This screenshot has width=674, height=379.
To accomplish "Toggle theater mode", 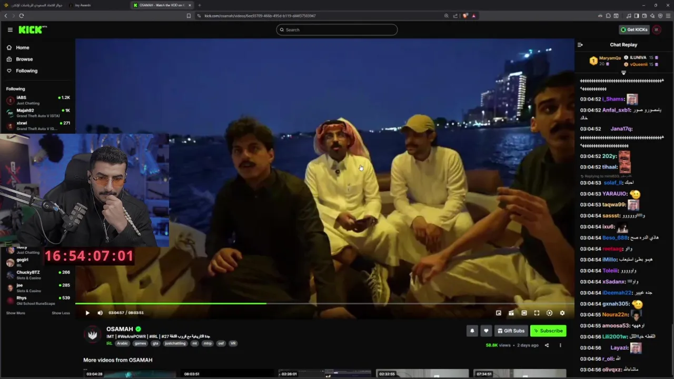I will coord(524,313).
